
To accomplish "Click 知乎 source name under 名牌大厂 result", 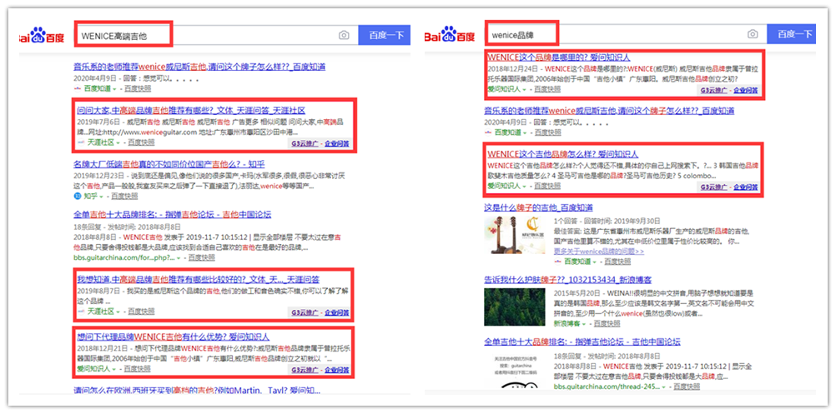I will (90, 197).
